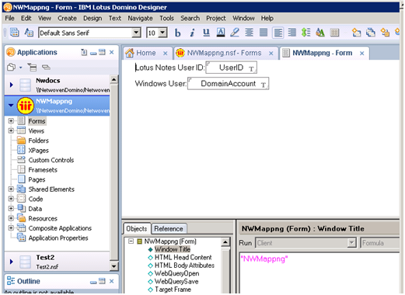Open the font name dropdown

136,33
